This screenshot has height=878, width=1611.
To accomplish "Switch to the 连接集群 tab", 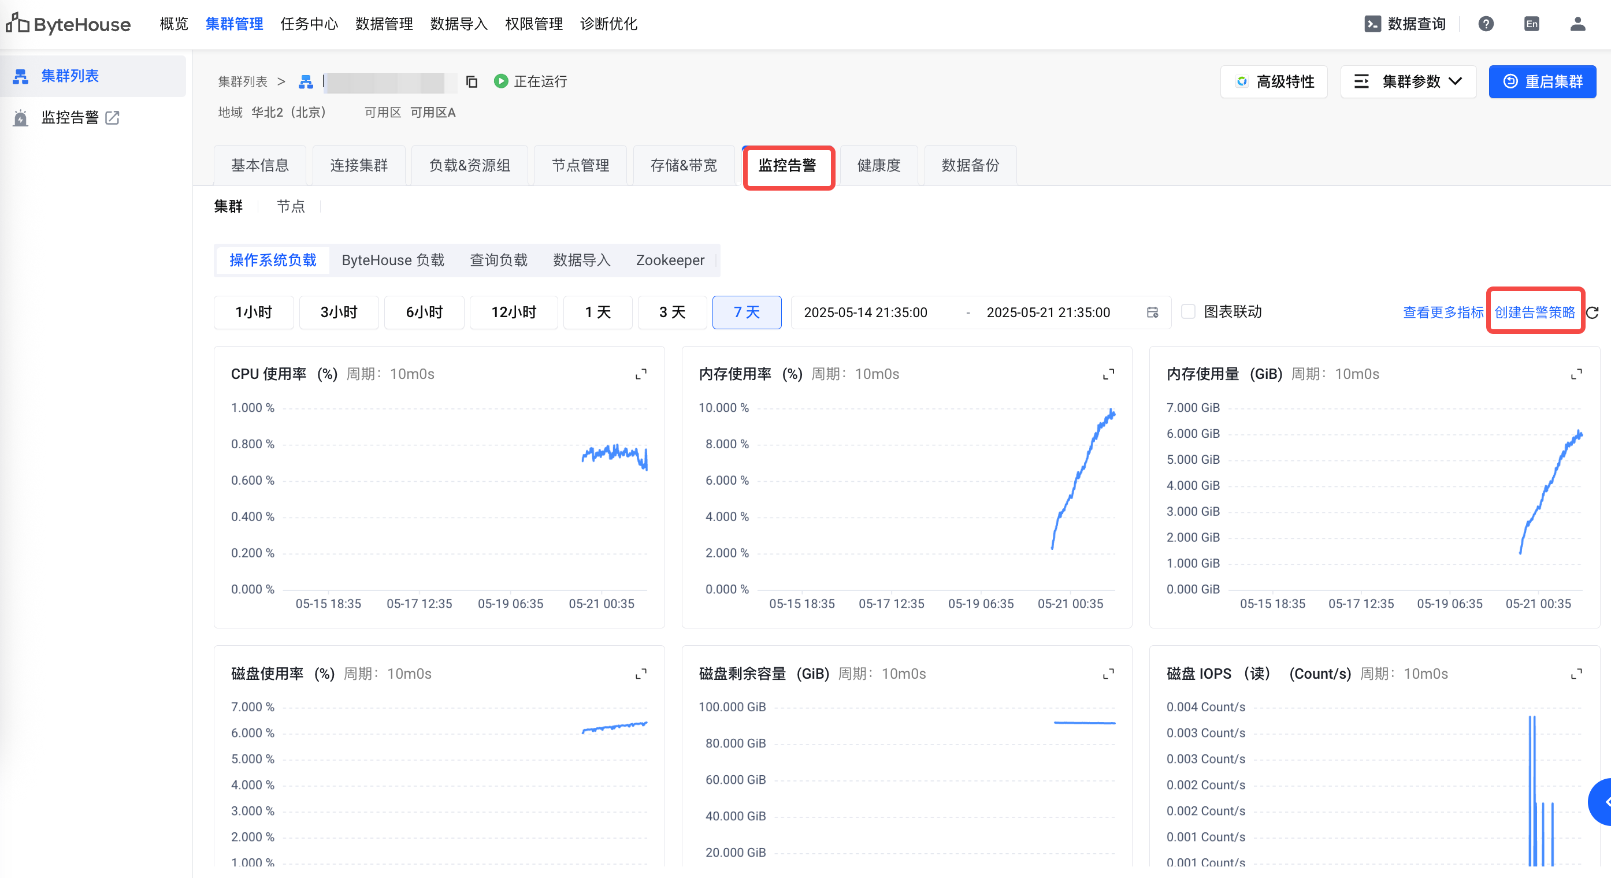I will pyautogui.click(x=359, y=165).
